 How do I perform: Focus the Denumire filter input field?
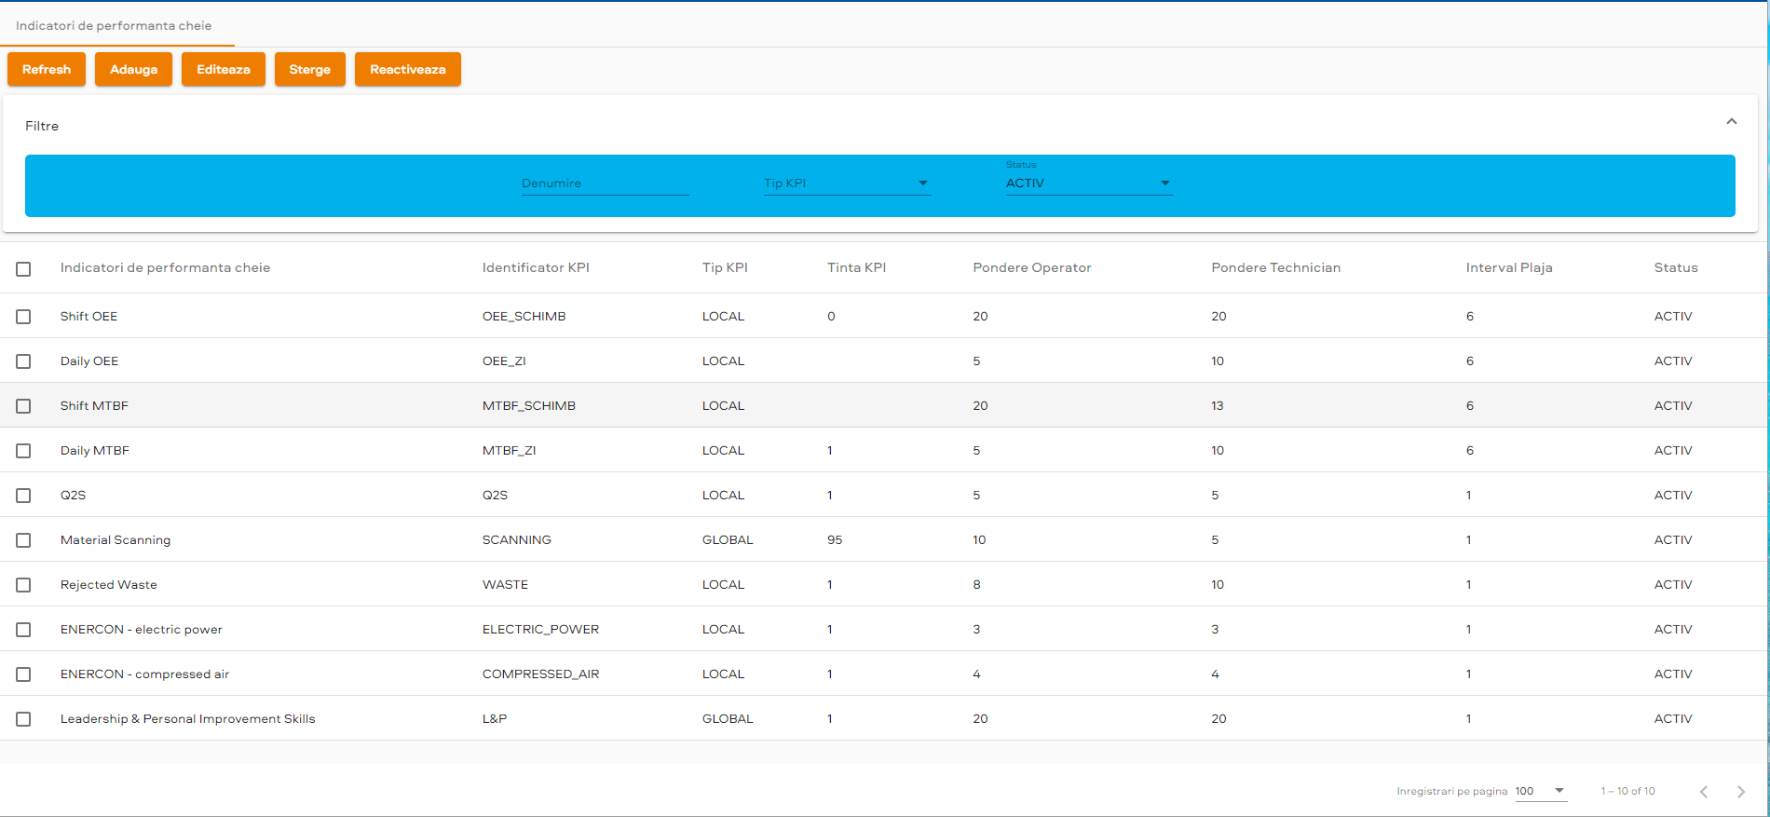point(604,184)
